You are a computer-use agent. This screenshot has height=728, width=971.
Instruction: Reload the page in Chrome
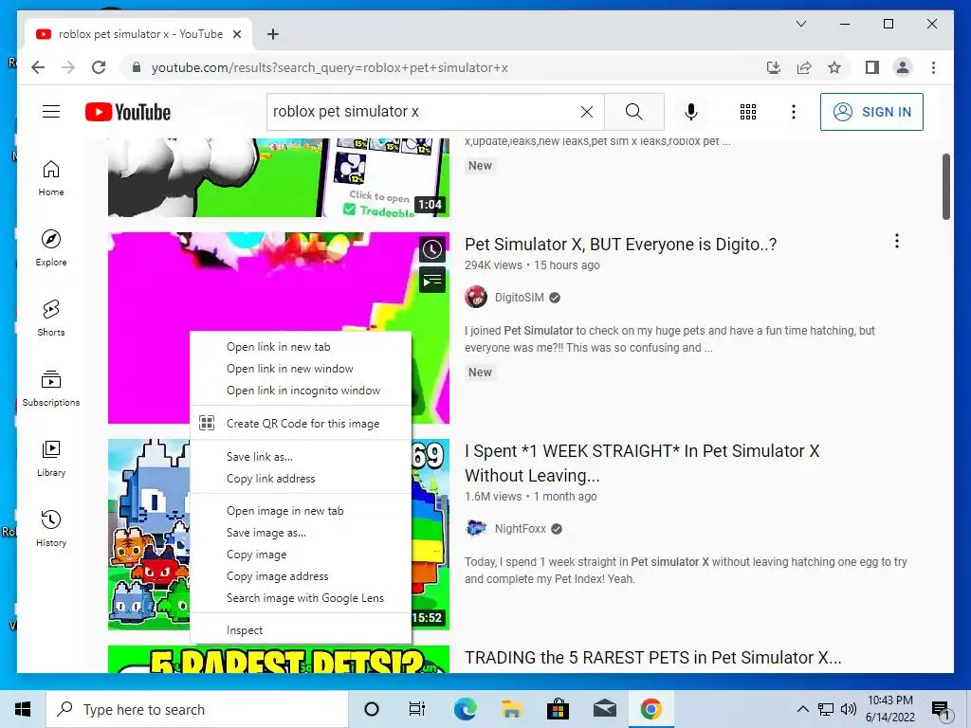click(99, 67)
